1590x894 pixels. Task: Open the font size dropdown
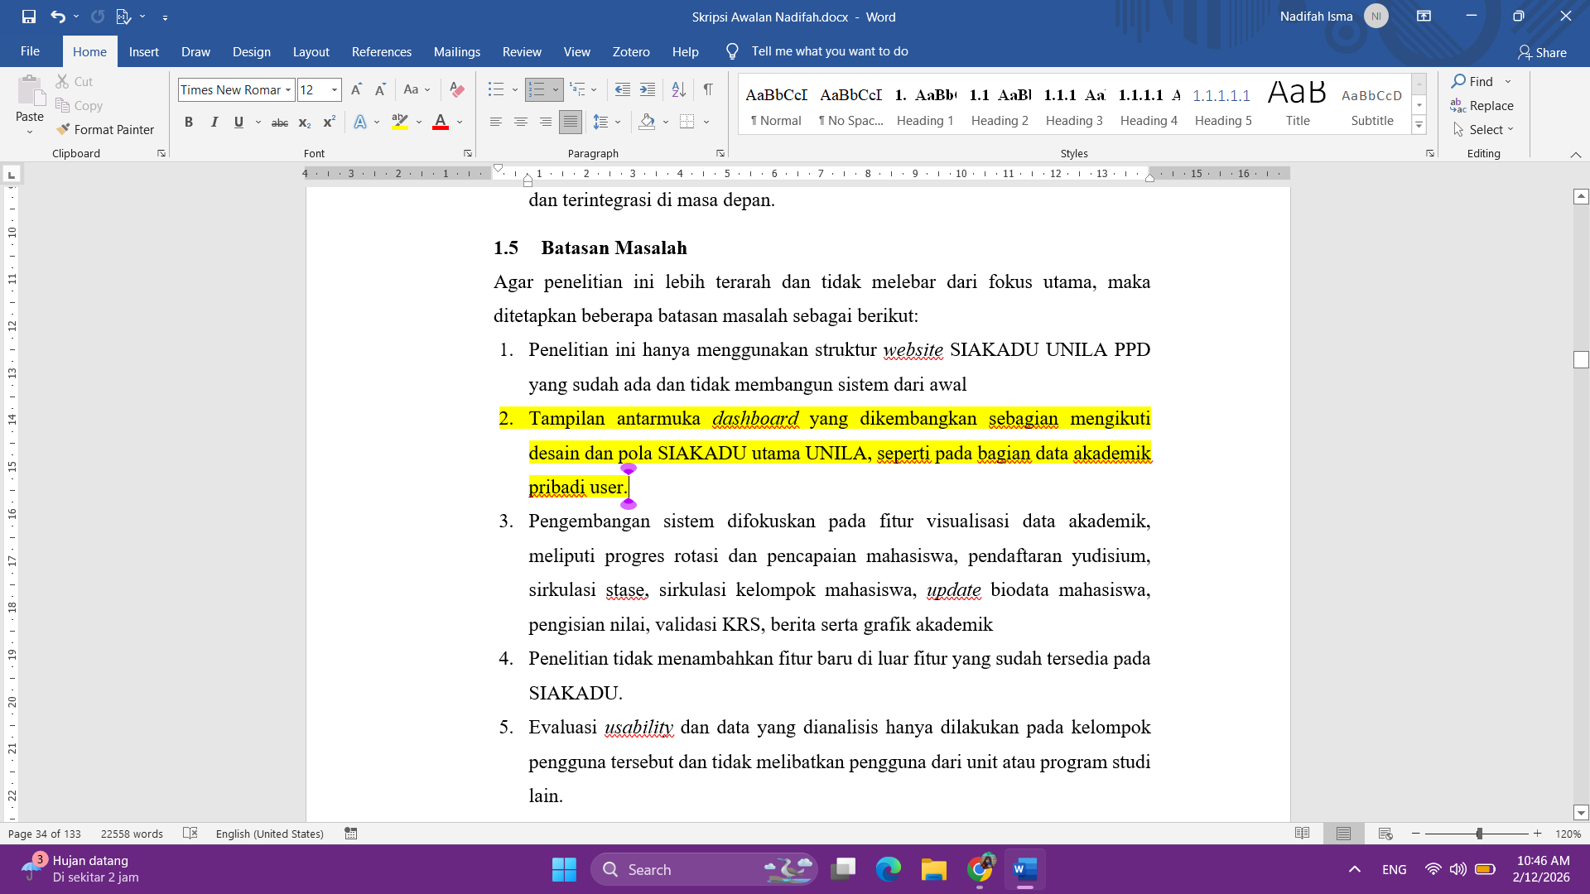click(x=335, y=89)
